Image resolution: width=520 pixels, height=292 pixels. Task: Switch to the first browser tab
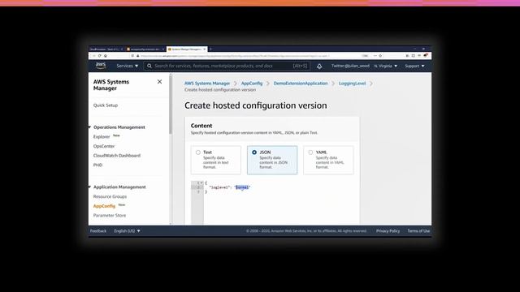tap(106, 49)
